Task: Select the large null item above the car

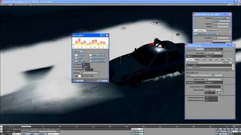Action: point(157,23)
